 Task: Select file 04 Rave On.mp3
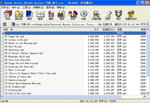click(74, 46)
